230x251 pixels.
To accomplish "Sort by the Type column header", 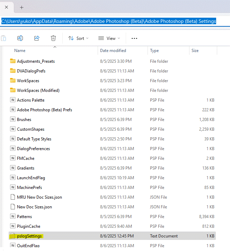I will point(154,51).
